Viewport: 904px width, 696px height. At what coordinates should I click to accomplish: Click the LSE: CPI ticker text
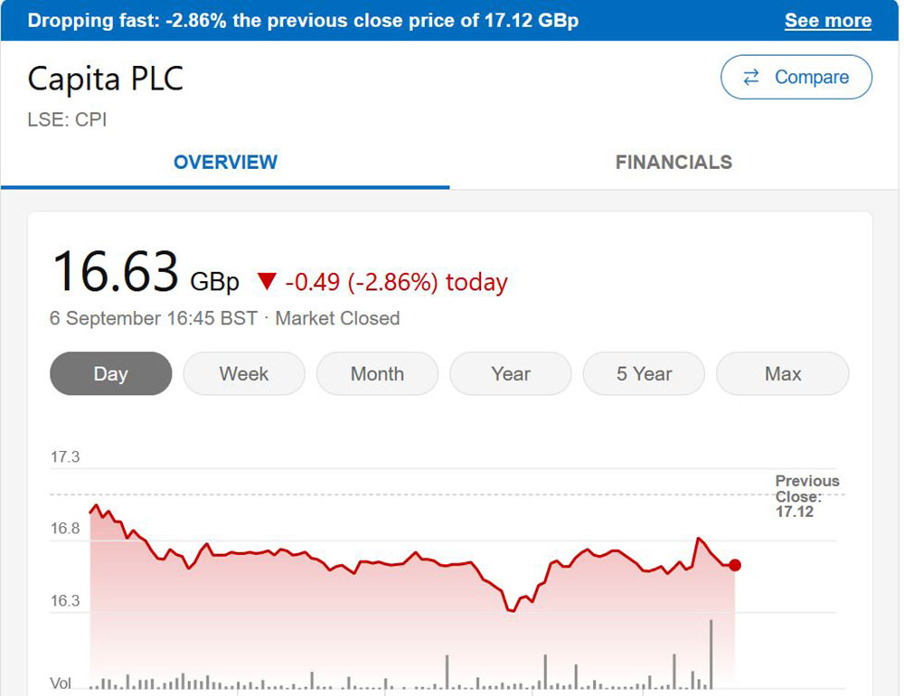(68, 118)
